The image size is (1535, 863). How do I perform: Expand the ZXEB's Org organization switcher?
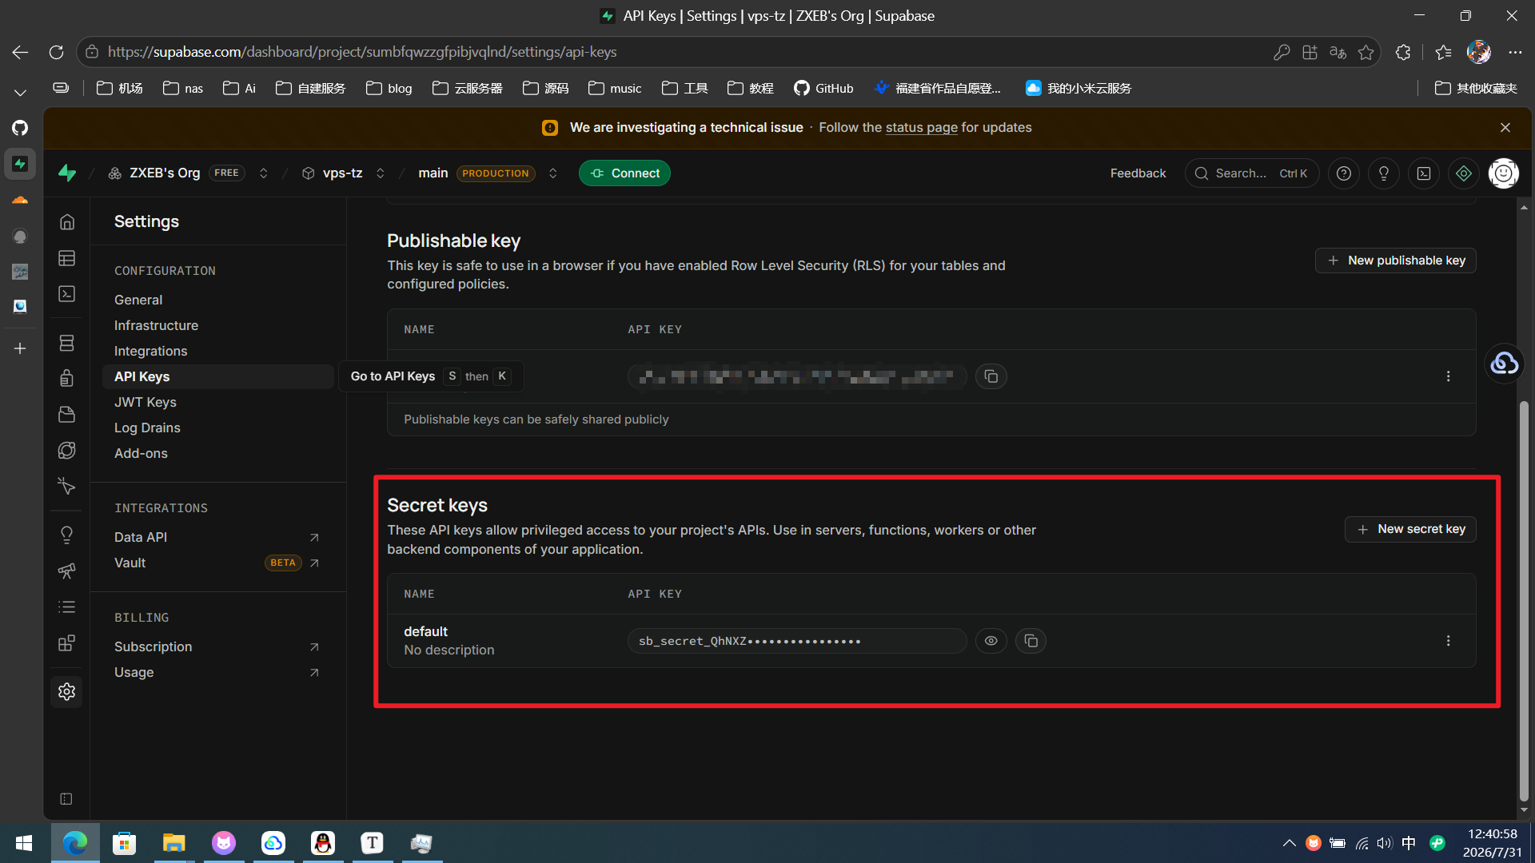point(263,173)
